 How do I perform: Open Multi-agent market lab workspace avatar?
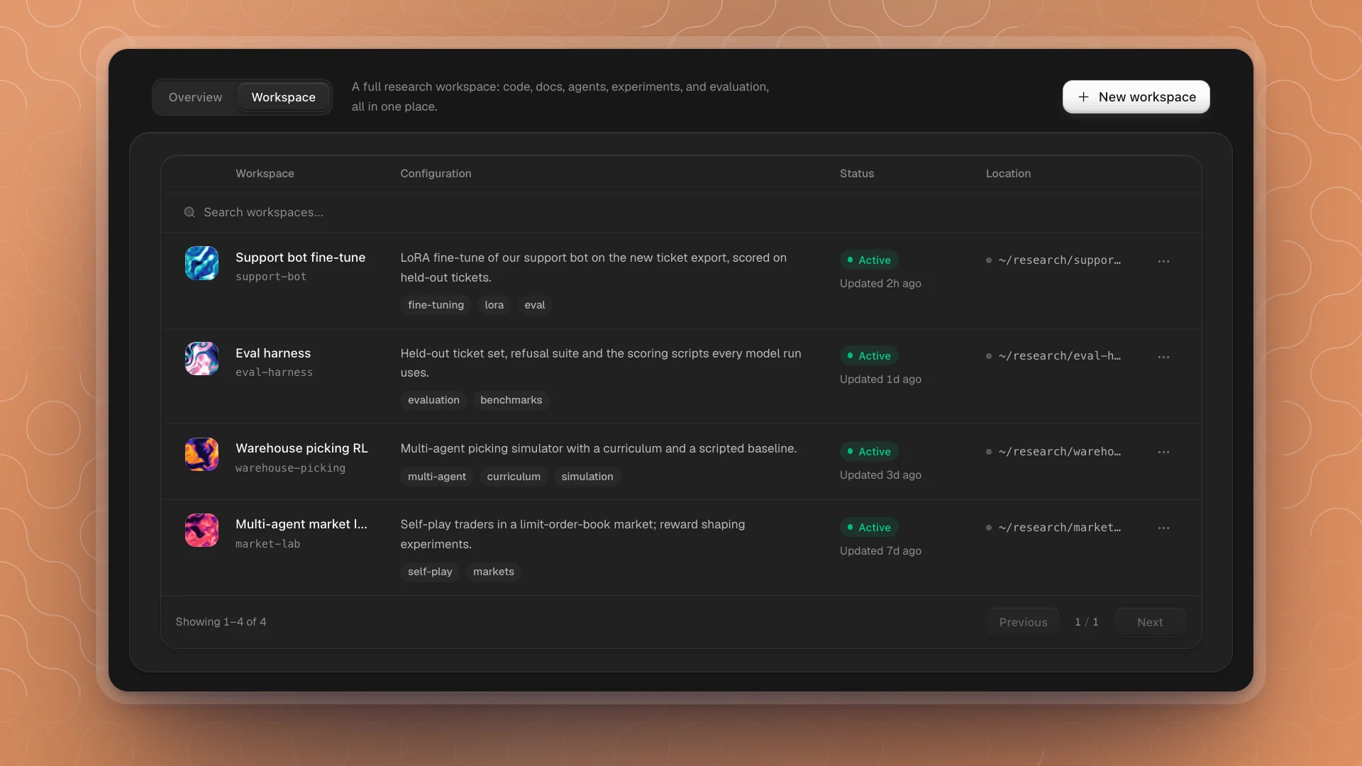(201, 530)
